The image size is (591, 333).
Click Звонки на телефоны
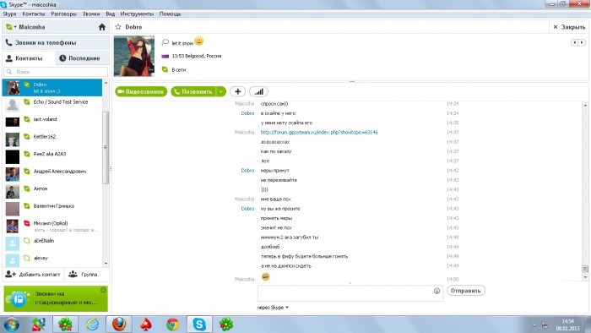(x=56, y=42)
